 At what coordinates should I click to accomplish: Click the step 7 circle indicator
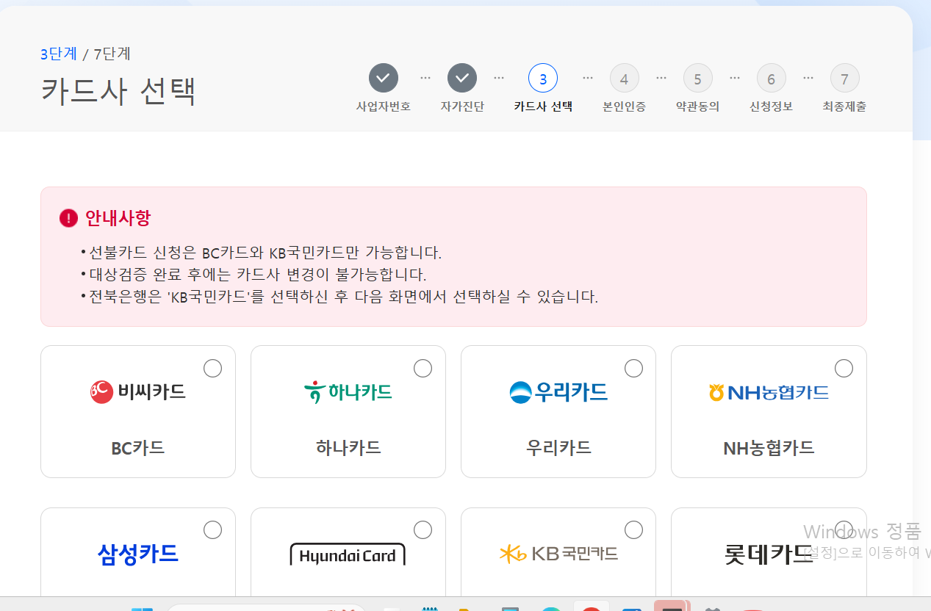click(844, 79)
